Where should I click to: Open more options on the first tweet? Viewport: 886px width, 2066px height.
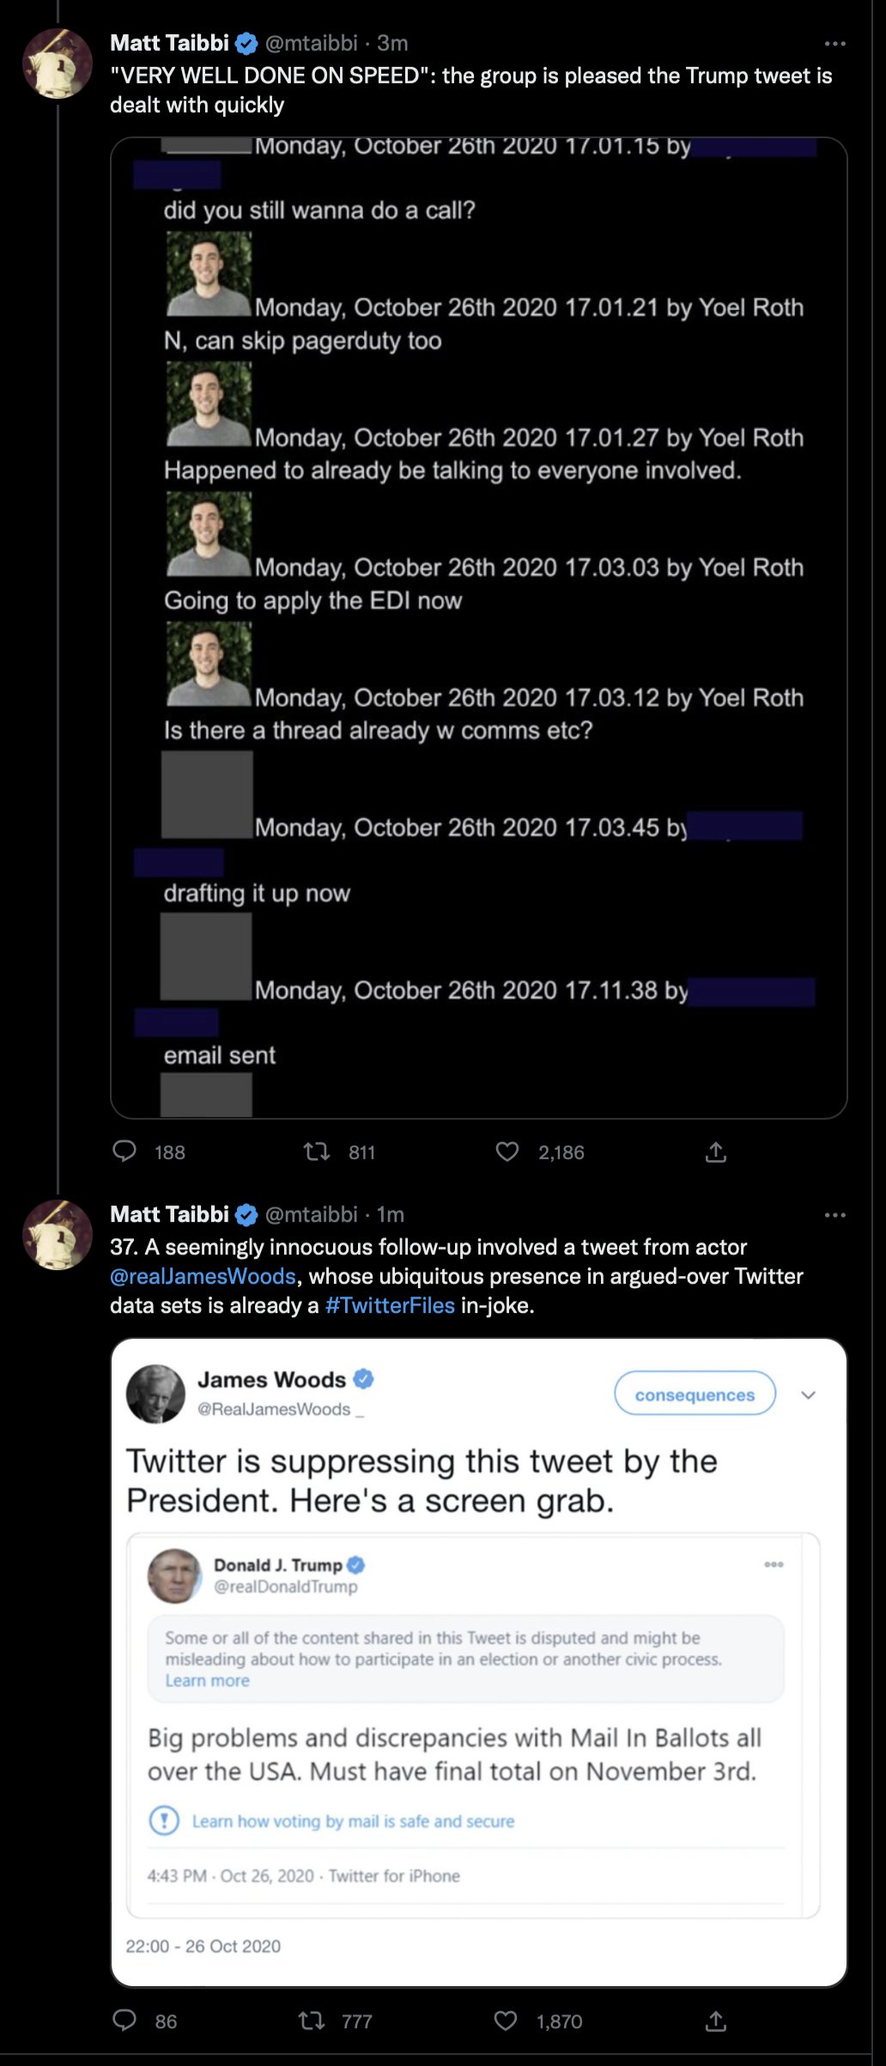pos(834,43)
